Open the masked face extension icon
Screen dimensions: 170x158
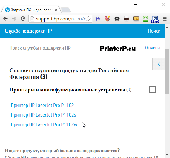(126, 19)
